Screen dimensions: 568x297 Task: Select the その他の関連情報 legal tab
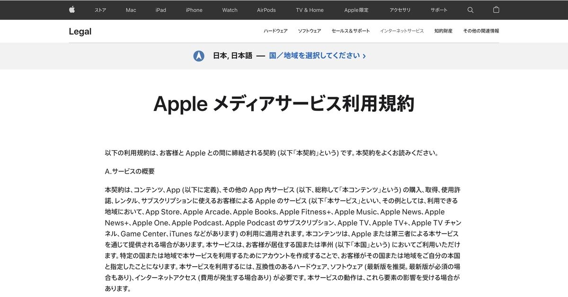coord(481,31)
